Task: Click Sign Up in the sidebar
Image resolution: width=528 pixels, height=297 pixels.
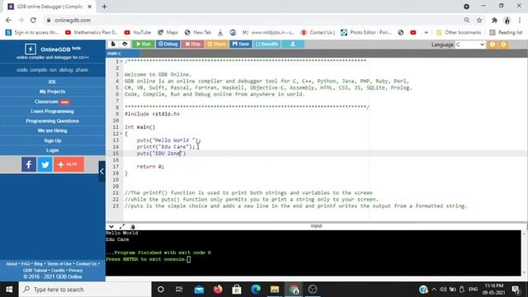Action: 52,140
